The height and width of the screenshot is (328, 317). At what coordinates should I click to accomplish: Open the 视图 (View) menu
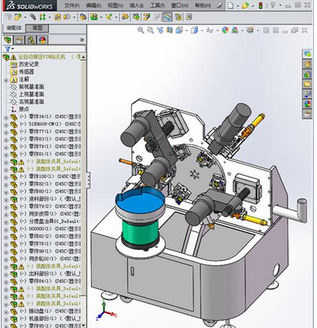pyautogui.click(x=115, y=6)
